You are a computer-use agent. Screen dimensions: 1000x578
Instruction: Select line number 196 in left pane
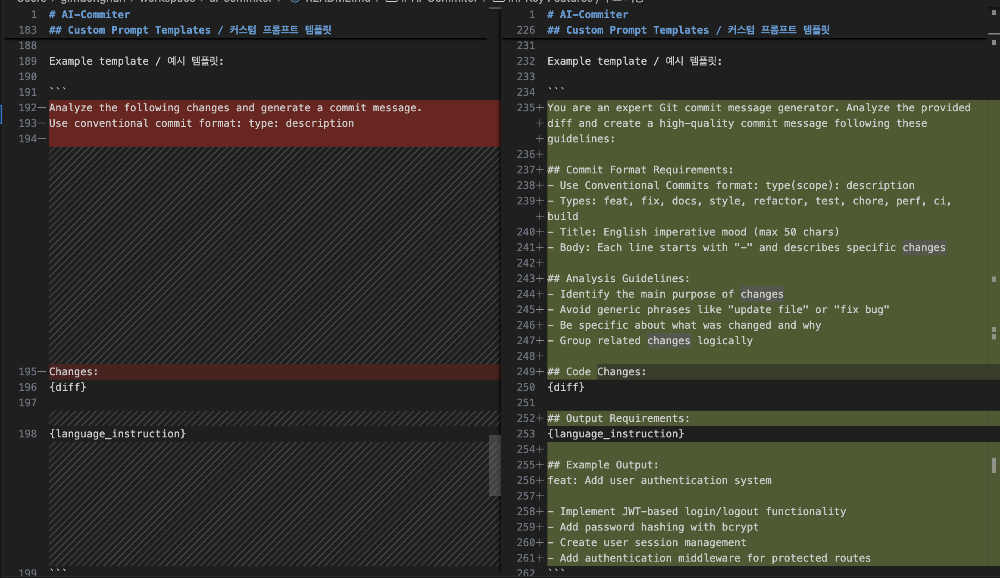pyautogui.click(x=28, y=387)
